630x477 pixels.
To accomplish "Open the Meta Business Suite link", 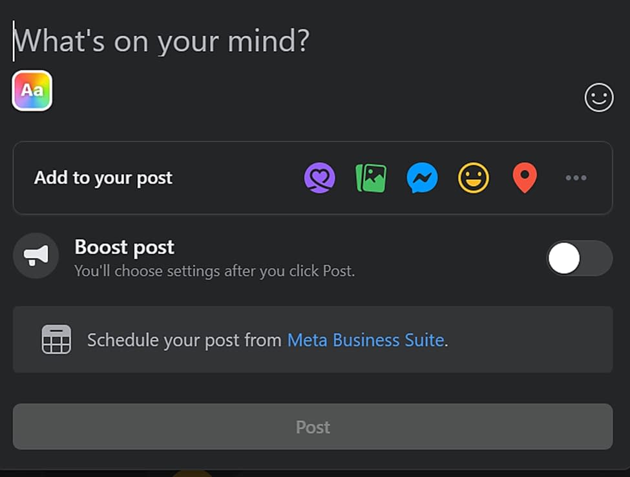I will coord(365,339).
